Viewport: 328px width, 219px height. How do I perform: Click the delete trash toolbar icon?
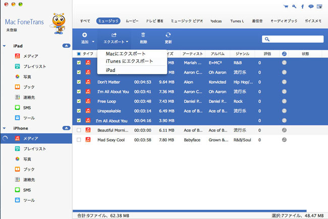pyautogui.click(x=143, y=35)
